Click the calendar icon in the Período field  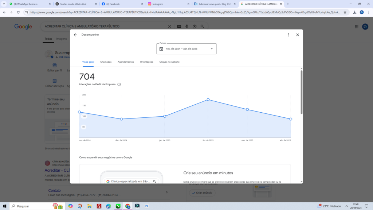tap(161, 49)
